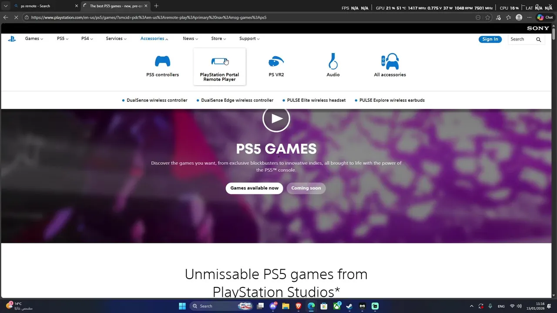Image resolution: width=557 pixels, height=313 pixels.
Task: Expand the News menu
Action: (190, 39)
